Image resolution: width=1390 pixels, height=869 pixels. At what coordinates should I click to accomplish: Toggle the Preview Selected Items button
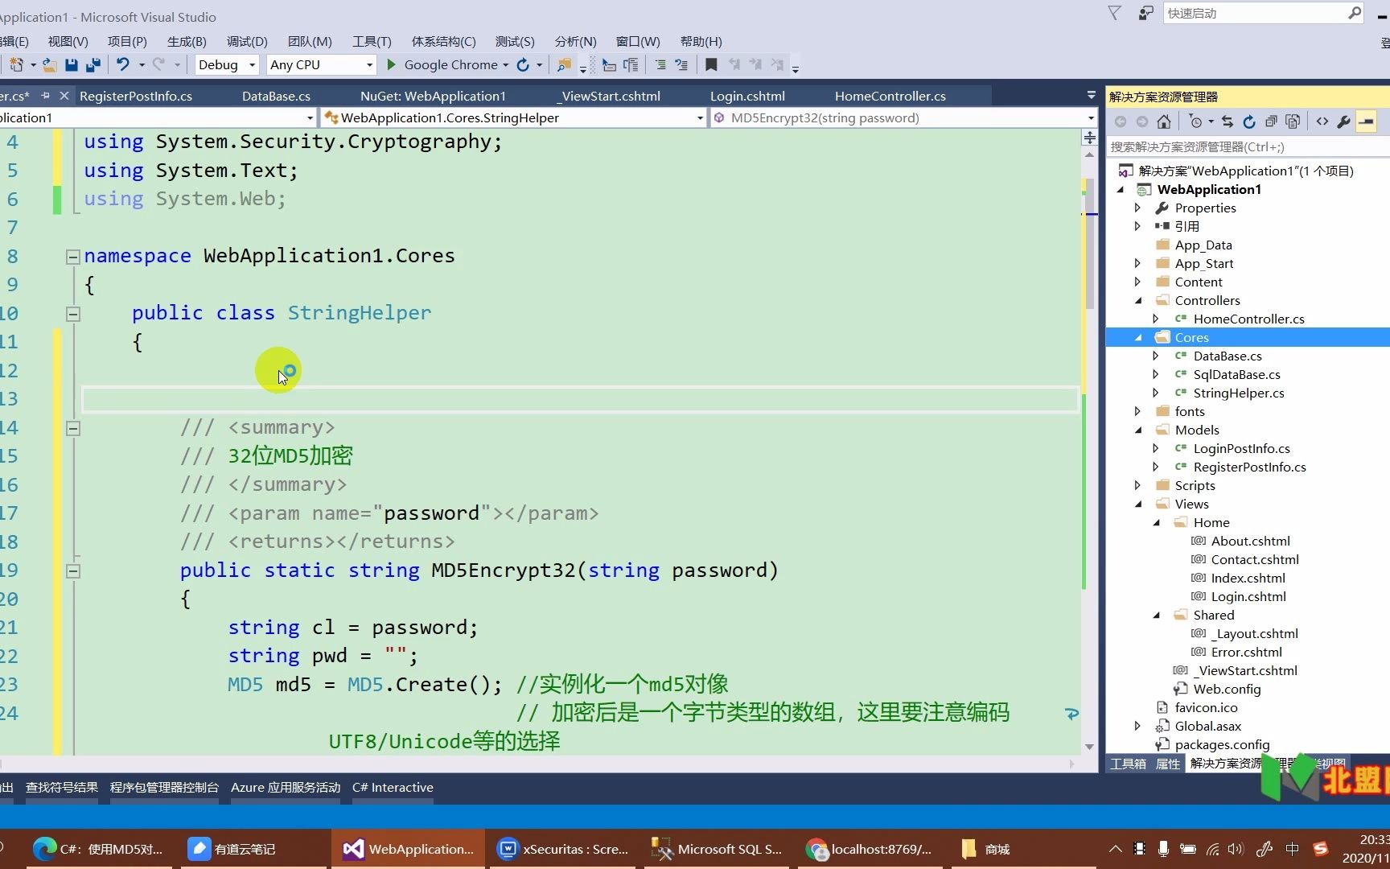(1366, 121)
